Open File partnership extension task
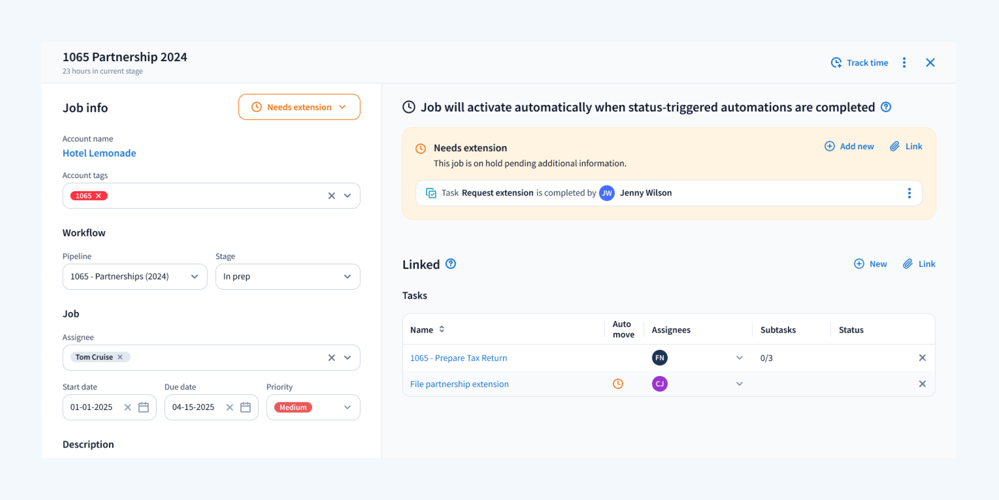 pos(460,384)
